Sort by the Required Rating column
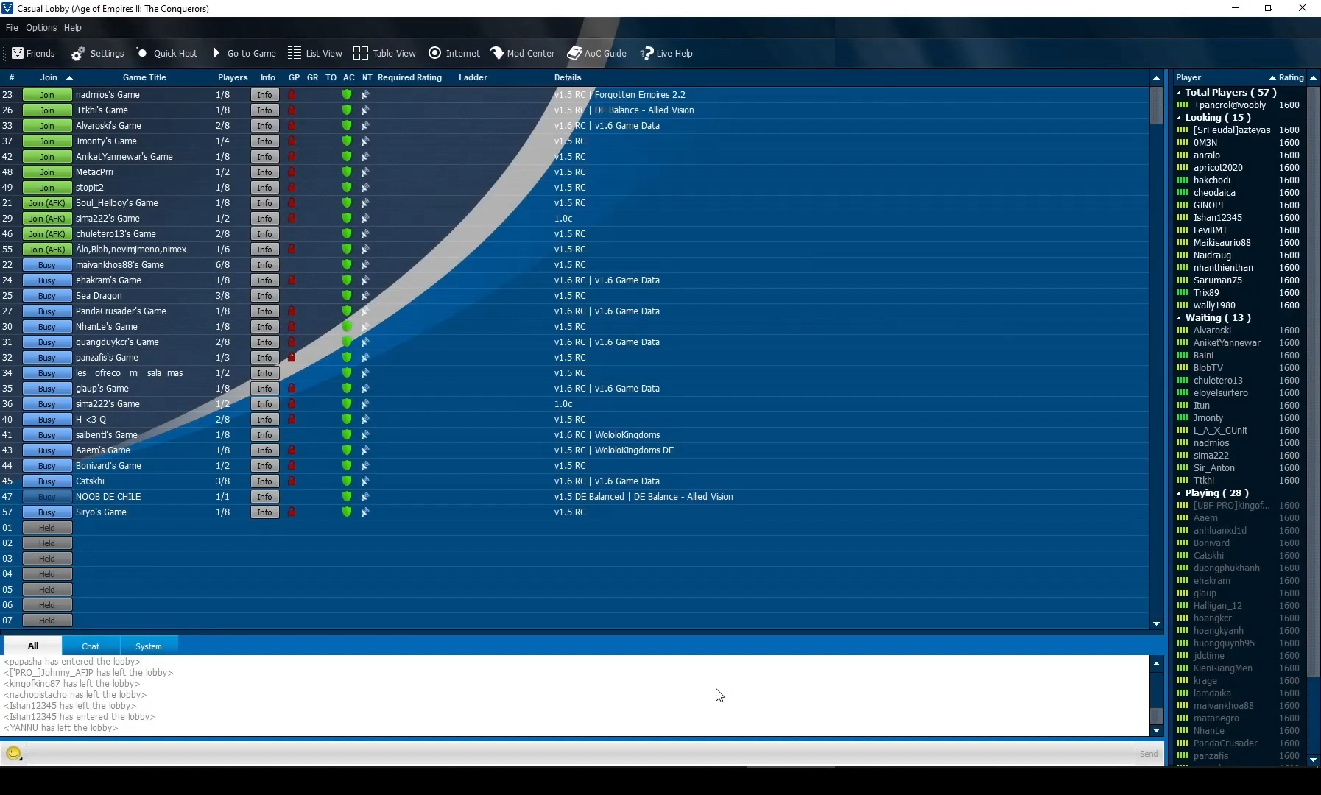 click(x=409, y=77)
